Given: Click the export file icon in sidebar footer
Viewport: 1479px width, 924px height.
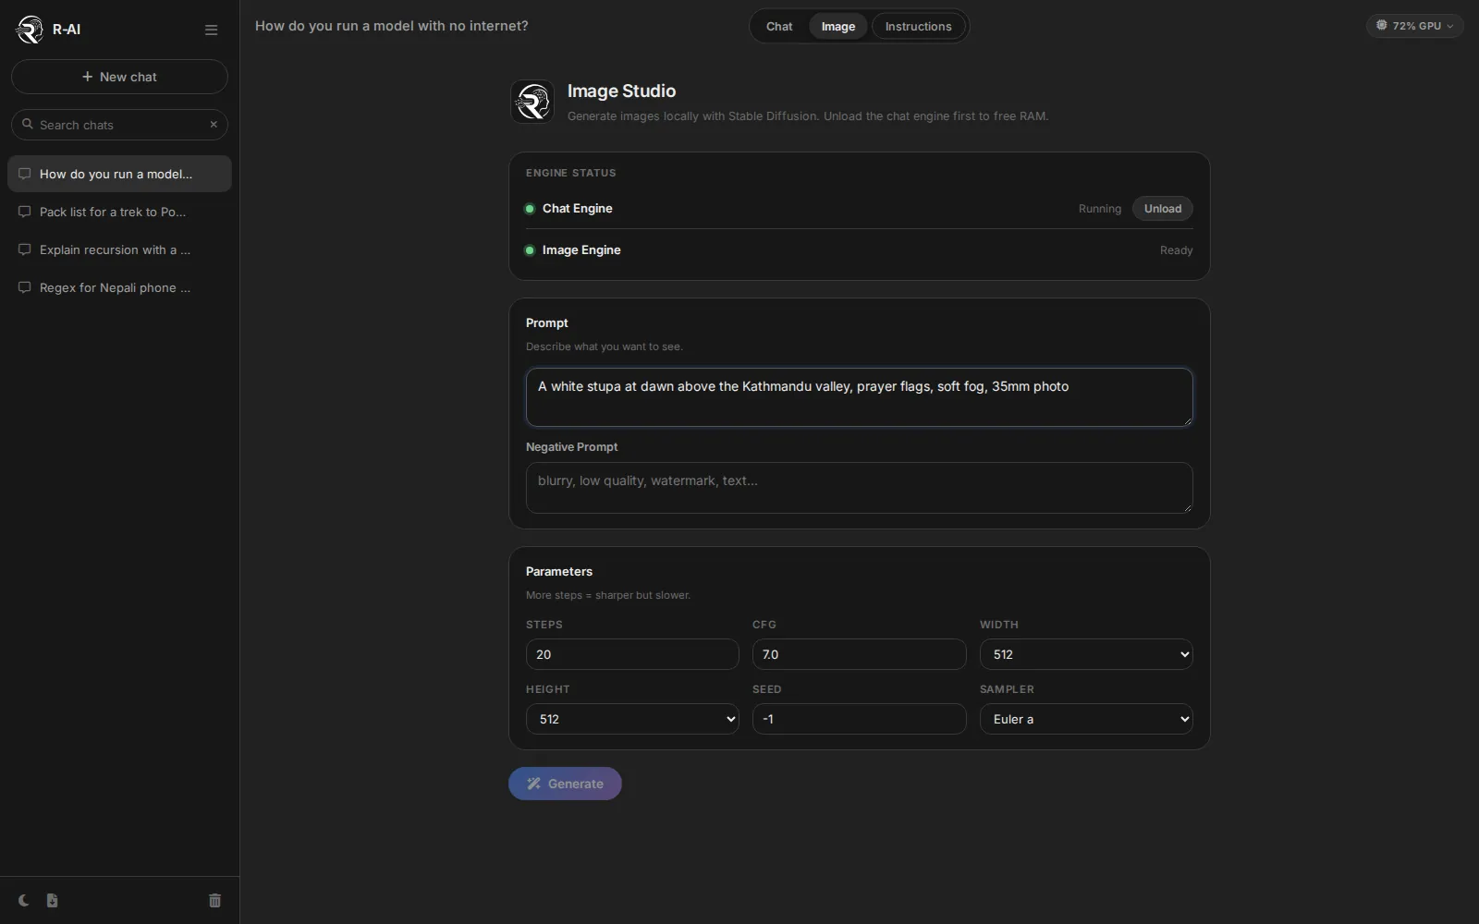Looking at the screenshot, I should coord(52,900).
